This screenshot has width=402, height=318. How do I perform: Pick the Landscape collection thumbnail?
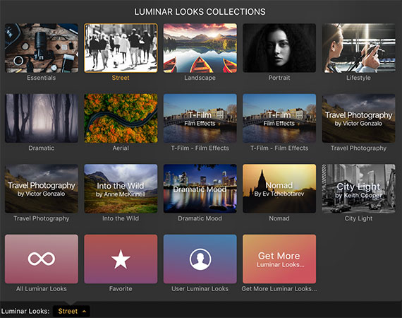[x=200, y=48]
